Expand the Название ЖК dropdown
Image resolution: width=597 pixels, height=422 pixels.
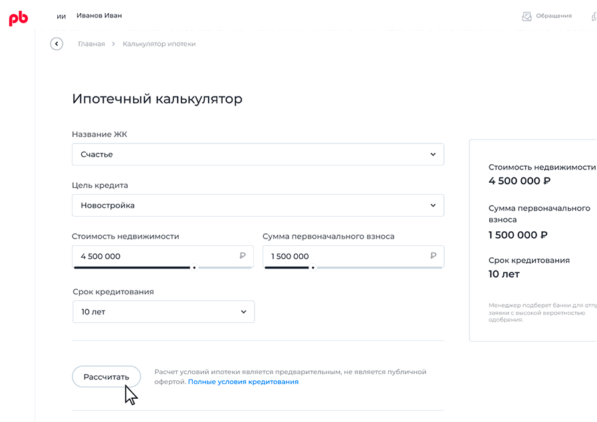coord(257,154)
